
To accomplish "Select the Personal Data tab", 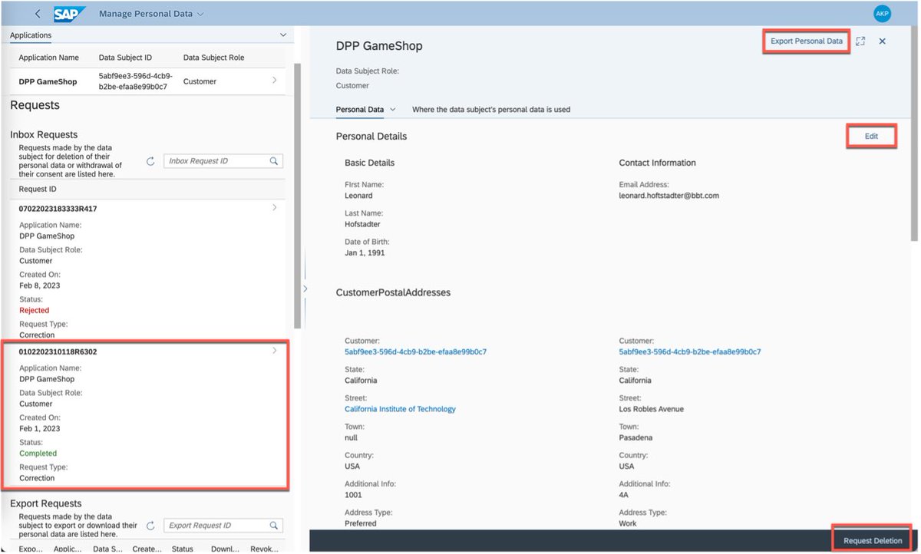I will click(x=360, y=110).
